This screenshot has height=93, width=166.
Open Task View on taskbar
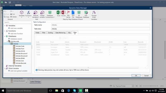[x=51, y=91]
